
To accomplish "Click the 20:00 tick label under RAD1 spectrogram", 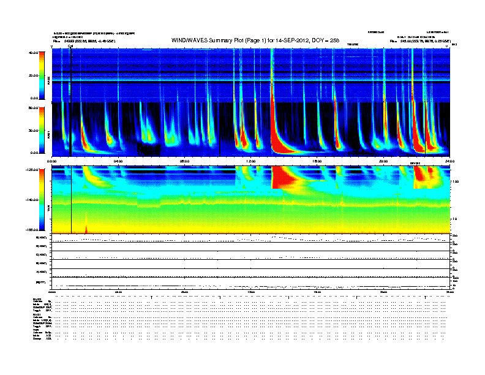I will (x=383, y=161).
